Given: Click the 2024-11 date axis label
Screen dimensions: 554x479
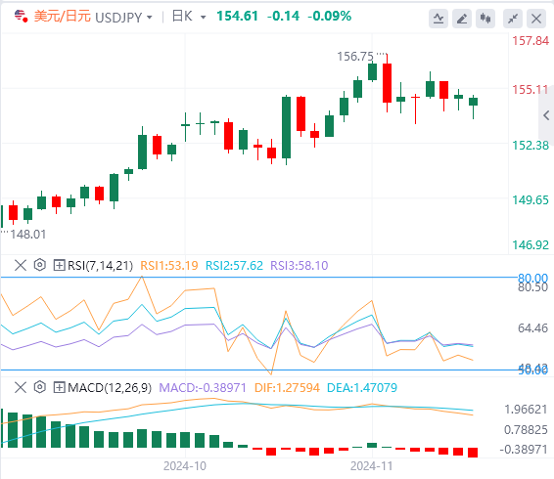Looking at the screenshot, I should pyautogui.click(x=372, y=466).
